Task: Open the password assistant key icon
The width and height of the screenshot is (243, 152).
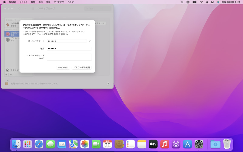Action: click(x=90, y=41)
